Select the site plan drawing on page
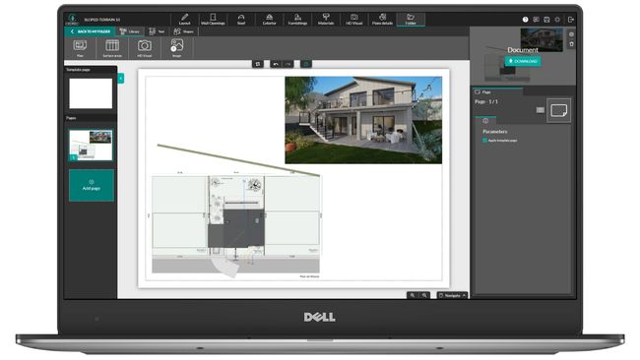Viewport: 640px width, 360px height. coord(236,225)
